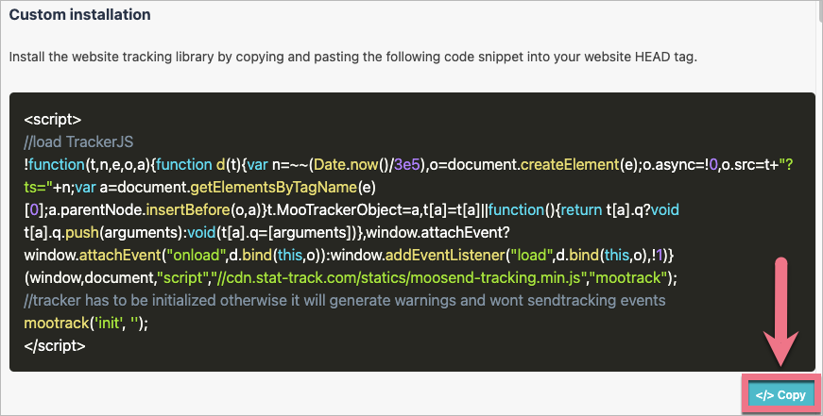Select the //load TrackerJS comment
Viewport: 823px width, 416px height.
coord(79,141)
